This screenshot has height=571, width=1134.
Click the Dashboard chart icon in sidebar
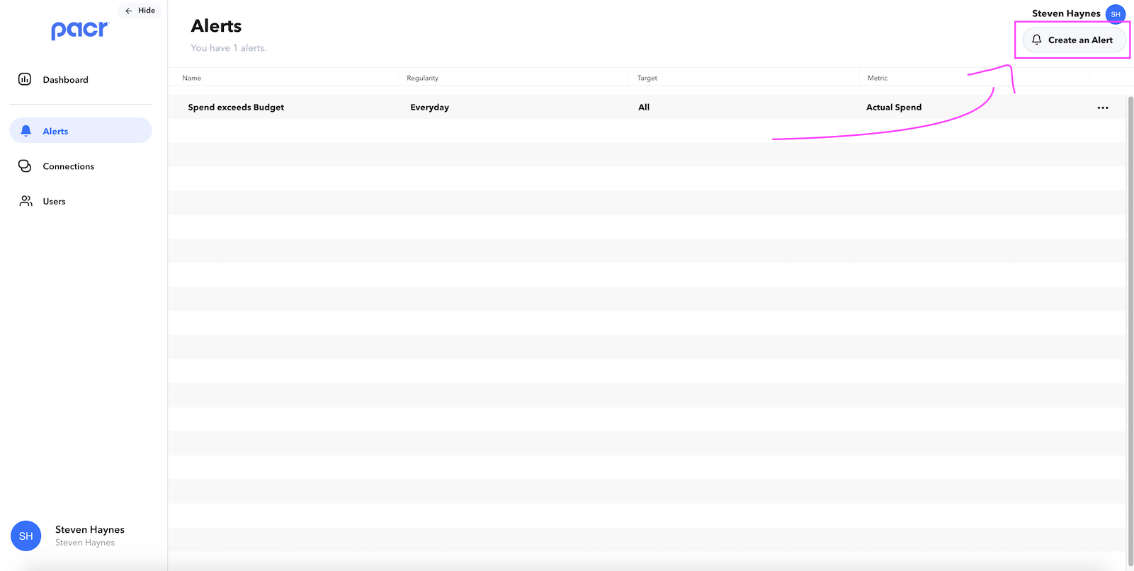pyautogui.click(x=25, y=79)
